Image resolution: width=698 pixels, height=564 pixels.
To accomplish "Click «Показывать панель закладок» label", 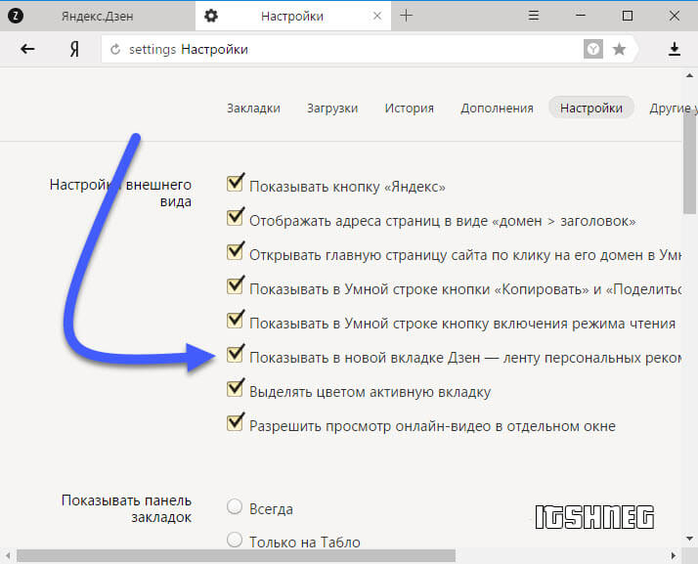I will (126, 509).
